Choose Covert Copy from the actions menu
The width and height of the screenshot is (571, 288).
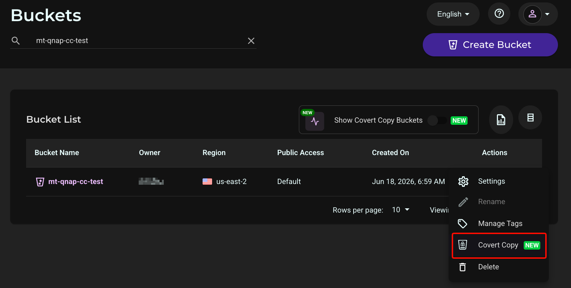499,245
